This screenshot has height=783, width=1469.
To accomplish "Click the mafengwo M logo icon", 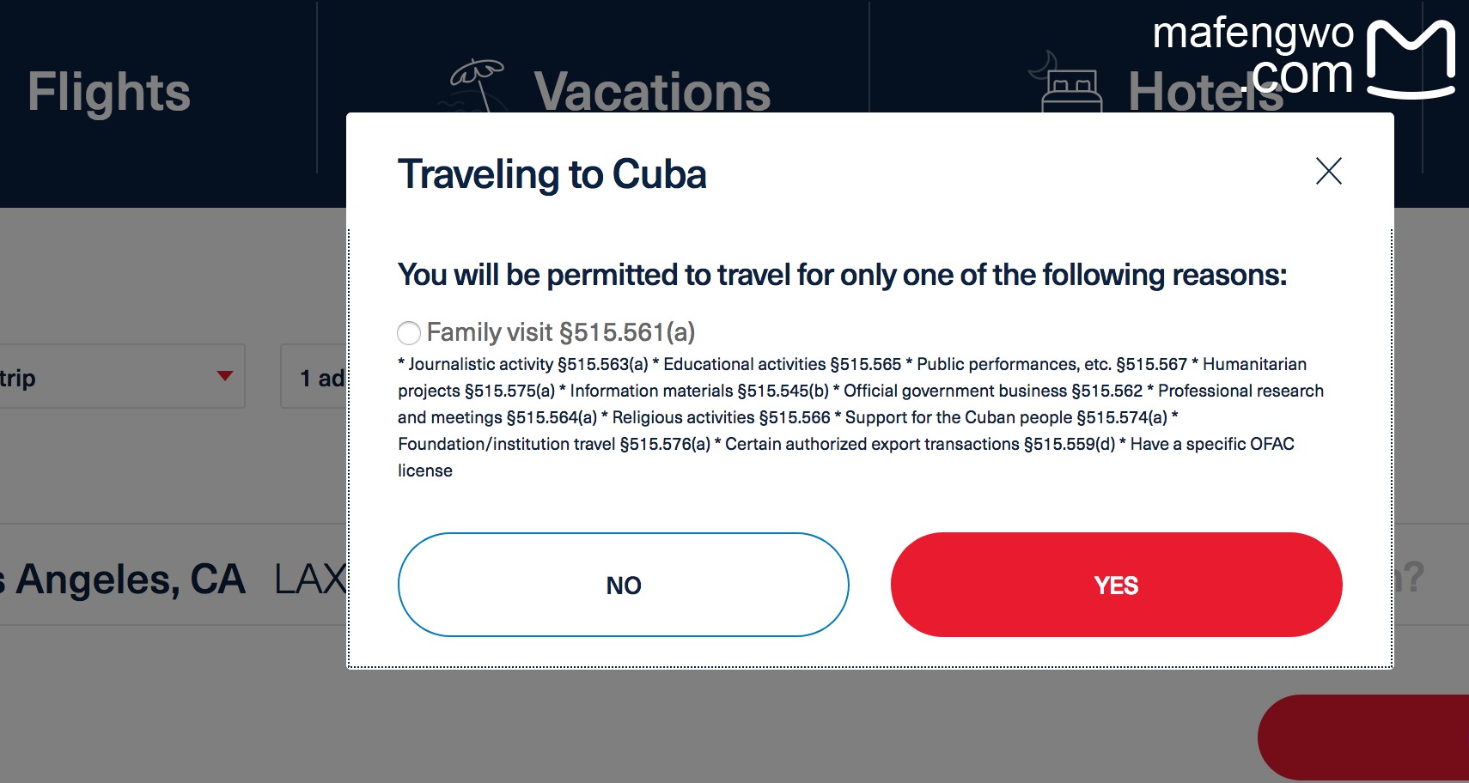I will (x=1411, y=58).
